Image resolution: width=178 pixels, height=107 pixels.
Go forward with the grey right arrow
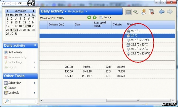[170, 12]
